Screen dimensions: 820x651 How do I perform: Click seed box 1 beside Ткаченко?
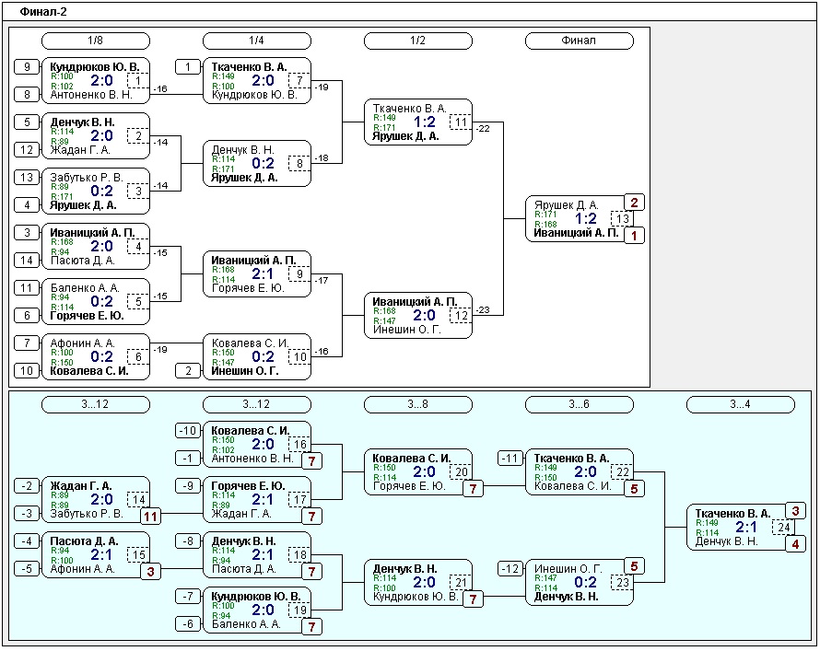(188, 67)
